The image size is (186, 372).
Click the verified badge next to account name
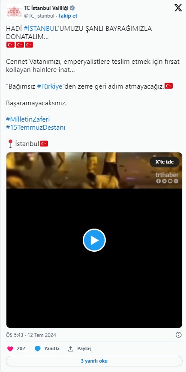click(x=72, y=8)
